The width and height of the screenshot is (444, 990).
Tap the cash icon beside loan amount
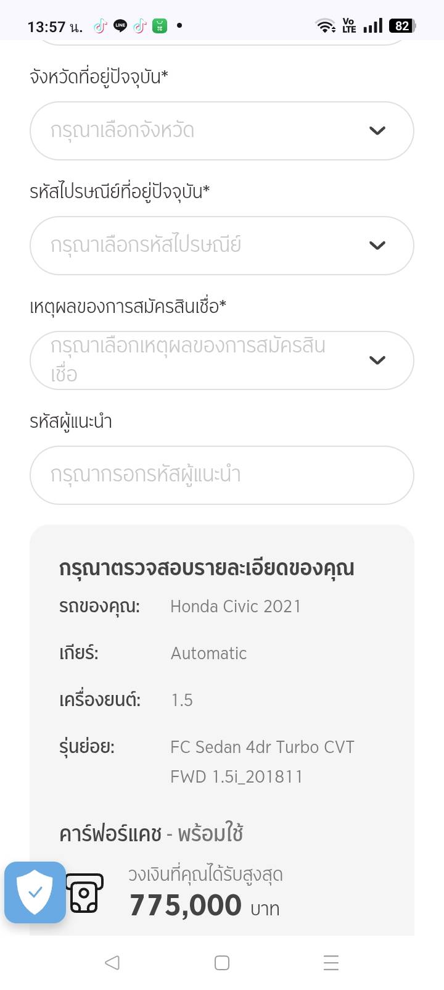[84, 893]
